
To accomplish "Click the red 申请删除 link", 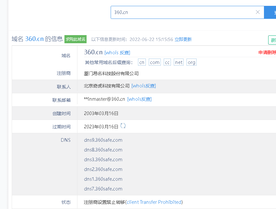I will pyautogui.click(x=267, y=52).
